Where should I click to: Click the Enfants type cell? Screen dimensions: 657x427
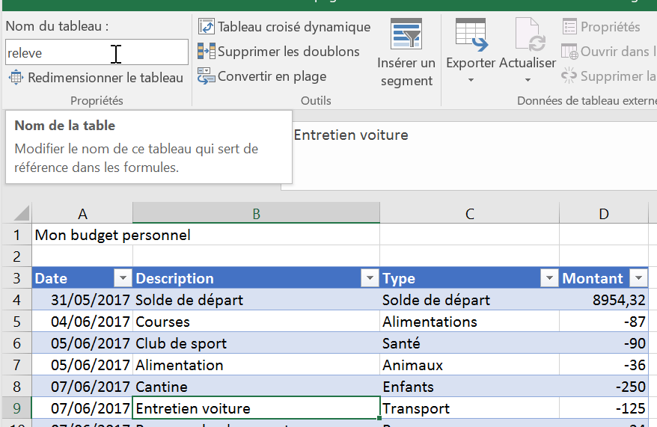point(469,387)
